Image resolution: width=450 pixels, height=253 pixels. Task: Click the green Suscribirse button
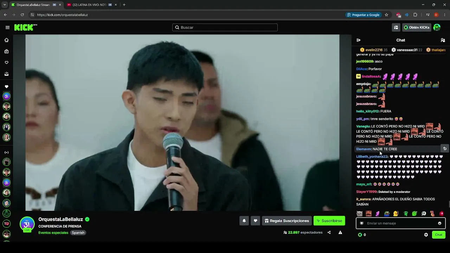329,221
